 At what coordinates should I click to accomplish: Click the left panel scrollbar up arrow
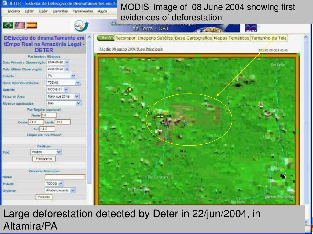pyautogui.click(x=90, y=37)
